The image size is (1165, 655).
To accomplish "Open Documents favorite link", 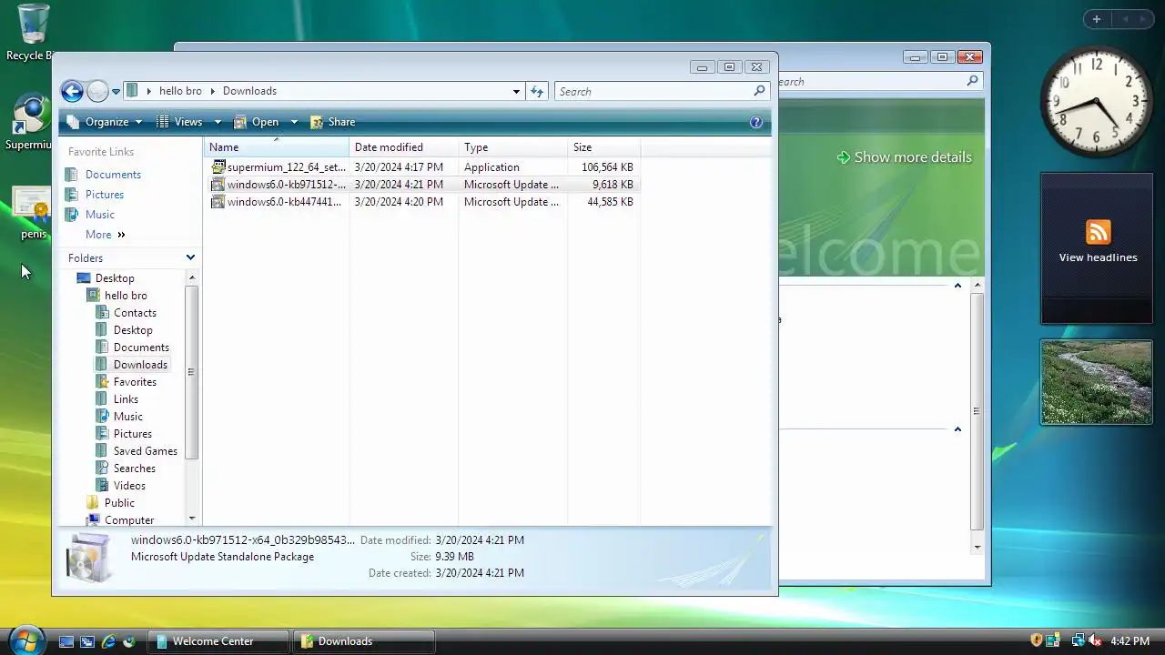I will coord(113,175).
